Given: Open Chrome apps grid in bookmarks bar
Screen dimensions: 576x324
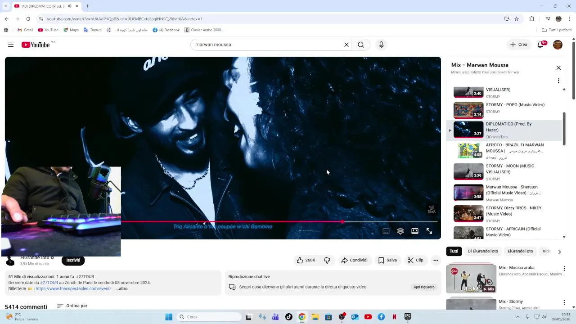Looking at the screenshot, I should coord(6,30).
